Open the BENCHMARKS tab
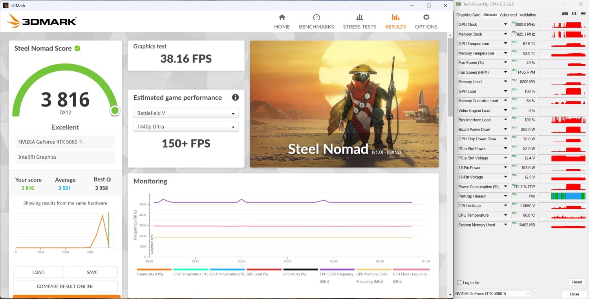The width and height of the screenshot is (589, 299). tap(316, 22)
